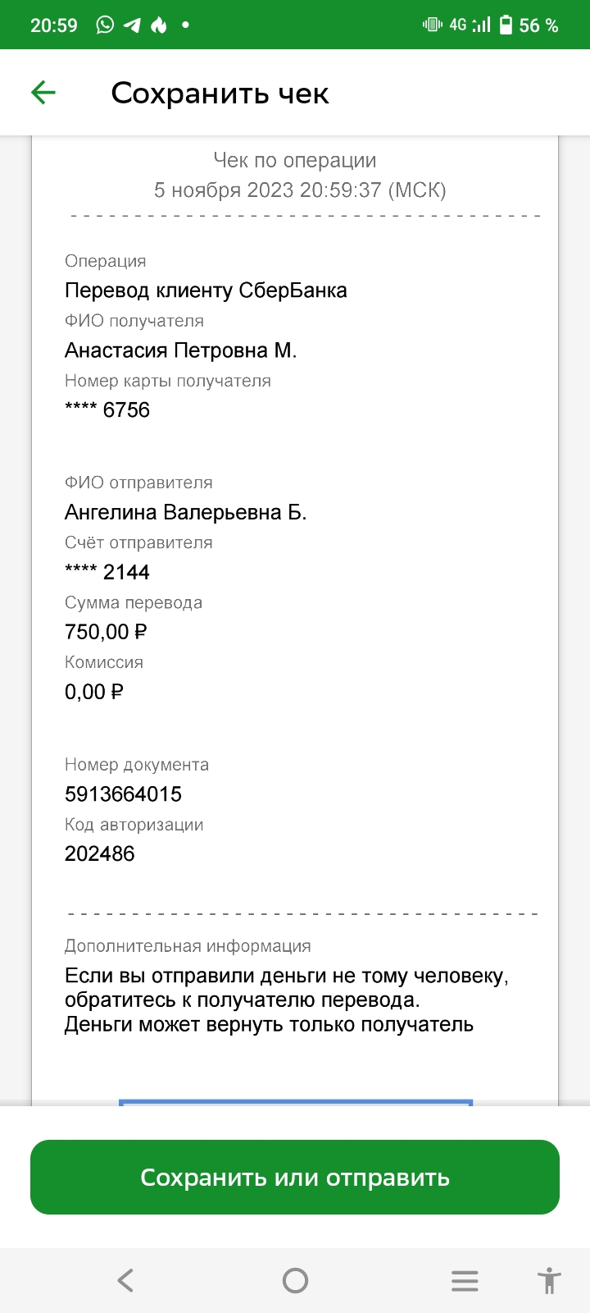Tap the Android back navigation button
Viewport: 590px width, 1313px height.
pyautogui.click(x=125, y=1280)
